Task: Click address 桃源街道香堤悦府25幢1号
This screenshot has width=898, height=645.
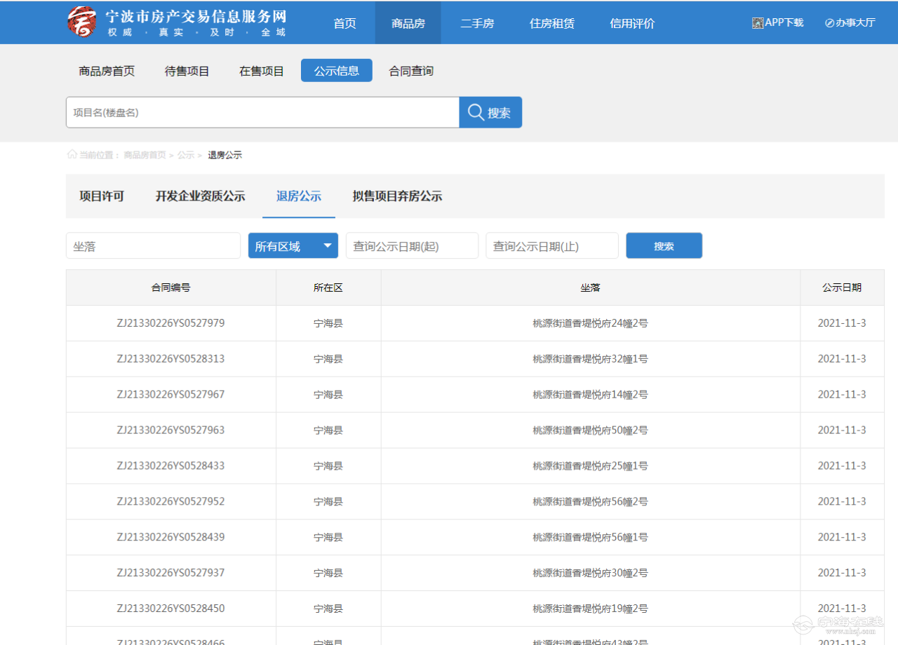Action: coord(590,466)
